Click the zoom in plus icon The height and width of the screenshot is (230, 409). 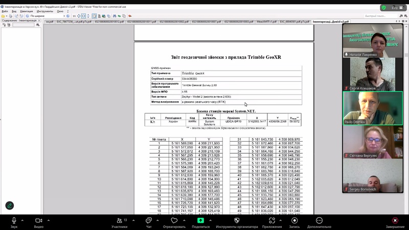tap(68, 16)
